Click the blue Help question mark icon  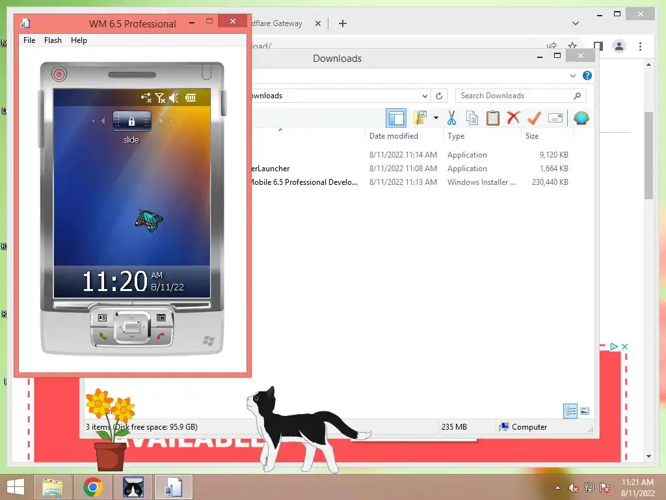coord(587,76)
